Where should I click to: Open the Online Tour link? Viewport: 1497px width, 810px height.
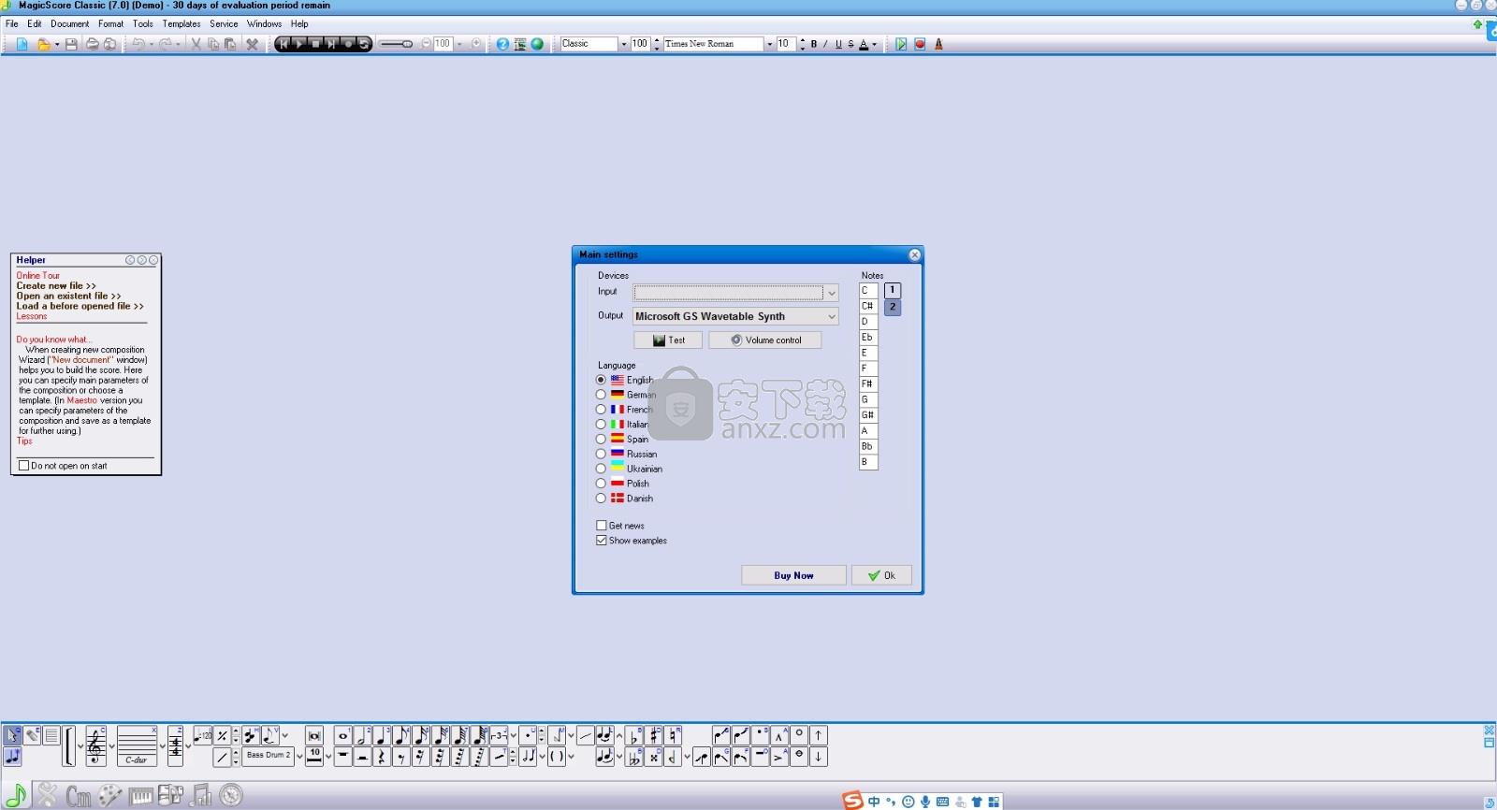37,276
